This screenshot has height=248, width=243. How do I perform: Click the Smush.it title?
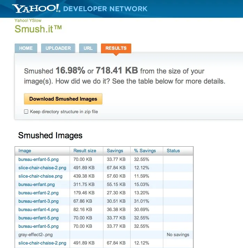click(x=38, y=29)
